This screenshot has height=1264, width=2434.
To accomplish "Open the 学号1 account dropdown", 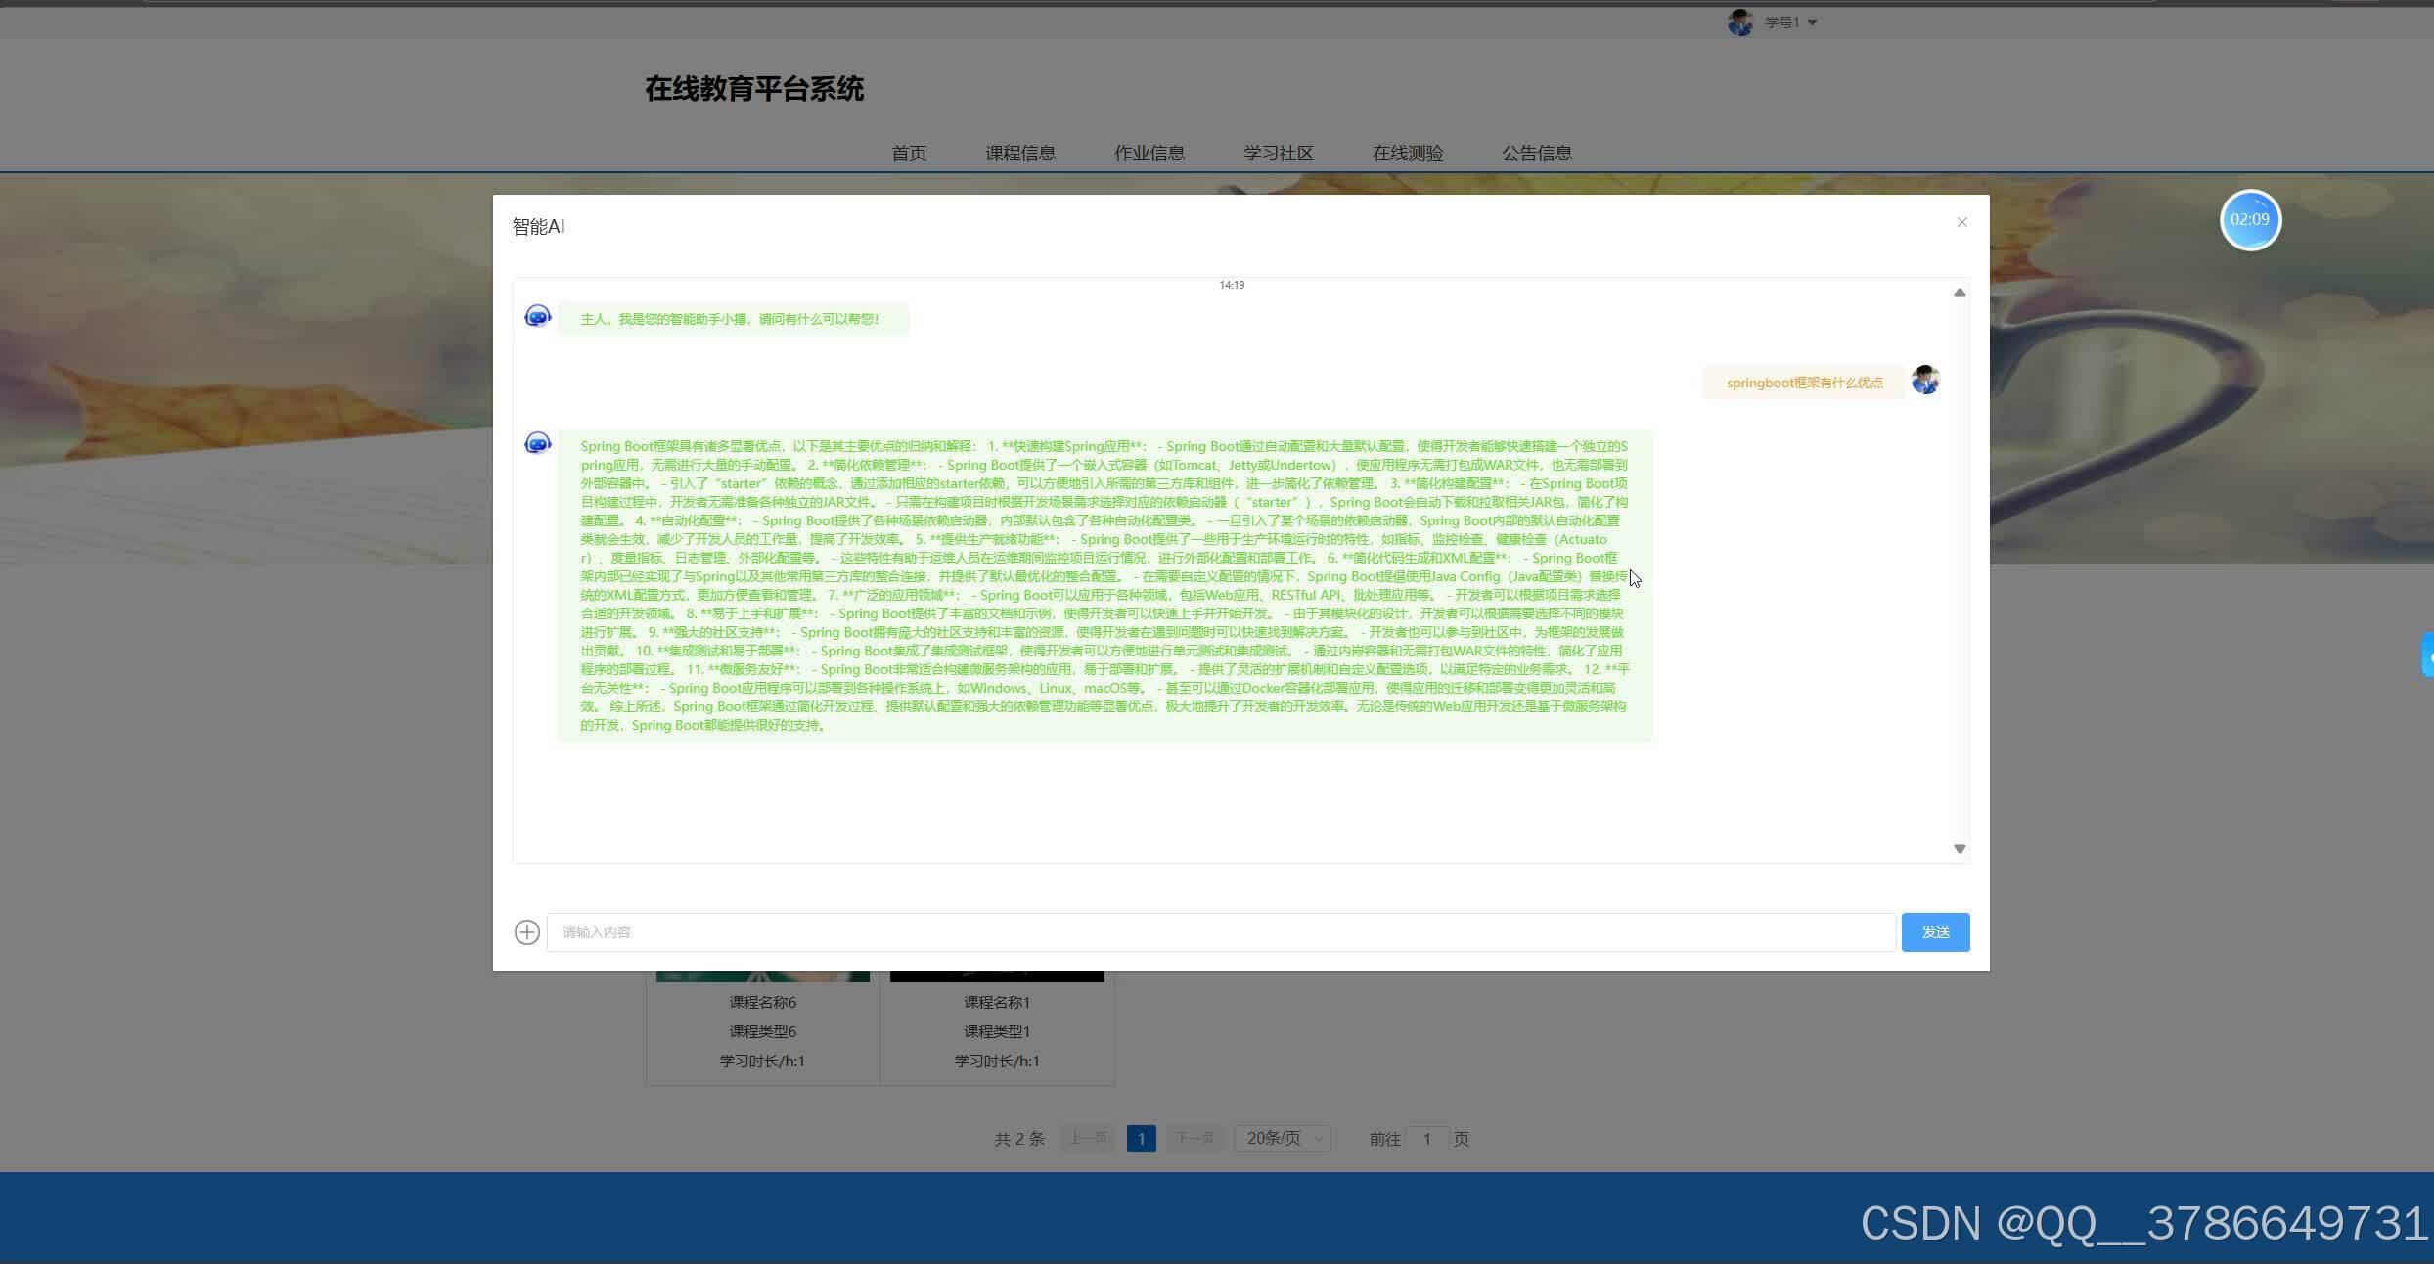I will click(1787, 22).
